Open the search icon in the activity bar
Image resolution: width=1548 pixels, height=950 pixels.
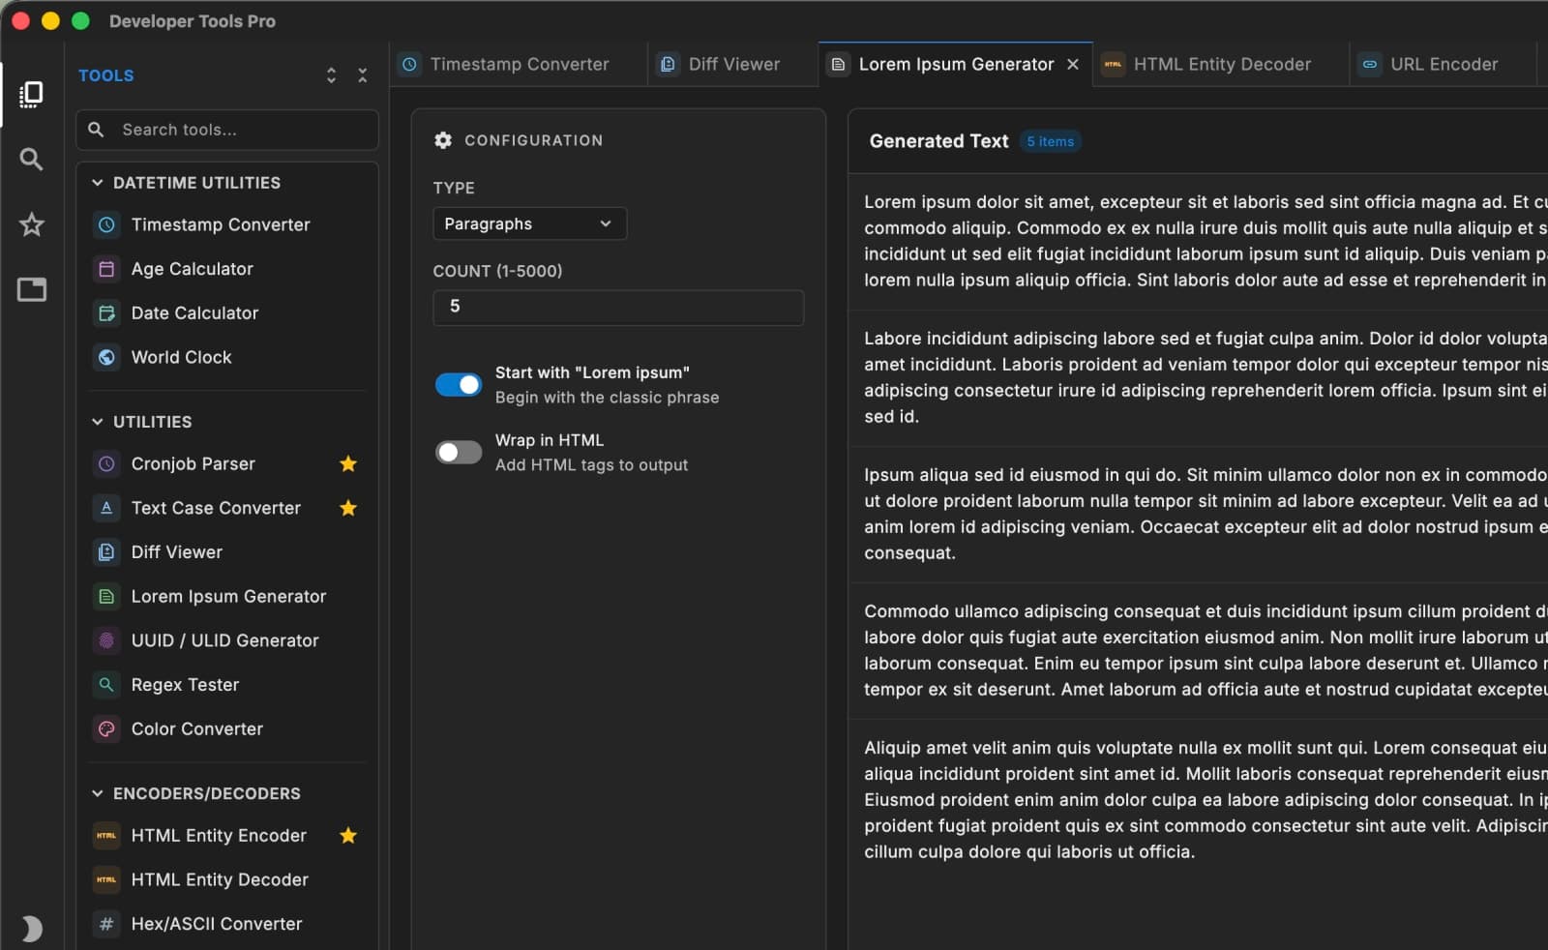point(31,160)
